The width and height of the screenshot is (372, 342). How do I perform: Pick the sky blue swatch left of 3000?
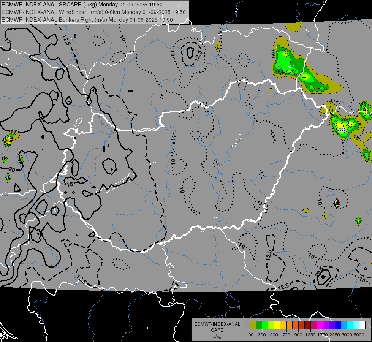[344, 325]
